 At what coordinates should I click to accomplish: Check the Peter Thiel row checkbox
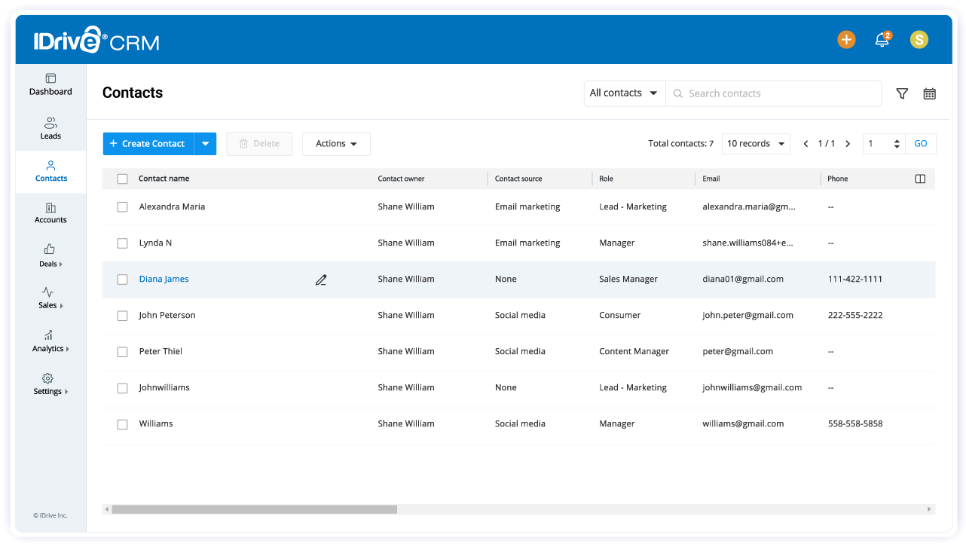pos(122,352)
